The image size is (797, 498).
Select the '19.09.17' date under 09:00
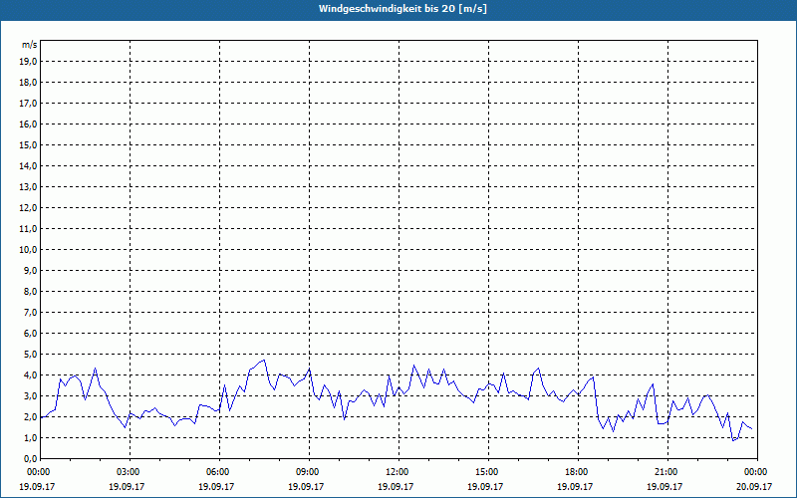pyautogui.click(x=306, y=486)
